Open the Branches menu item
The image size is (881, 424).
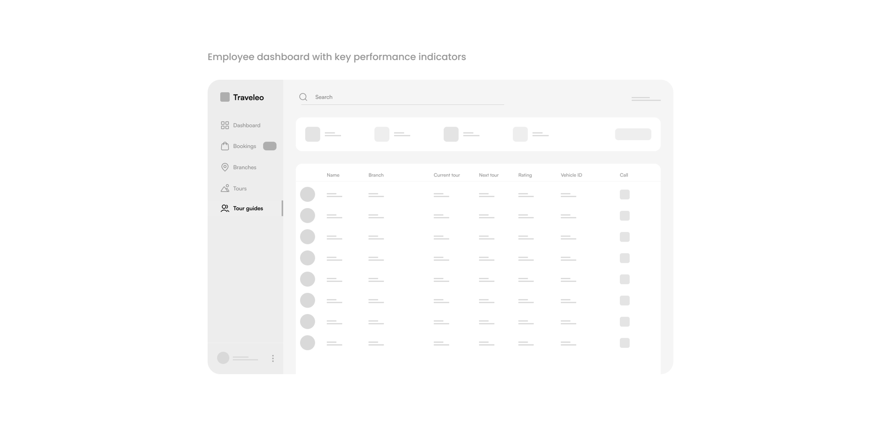245,167
